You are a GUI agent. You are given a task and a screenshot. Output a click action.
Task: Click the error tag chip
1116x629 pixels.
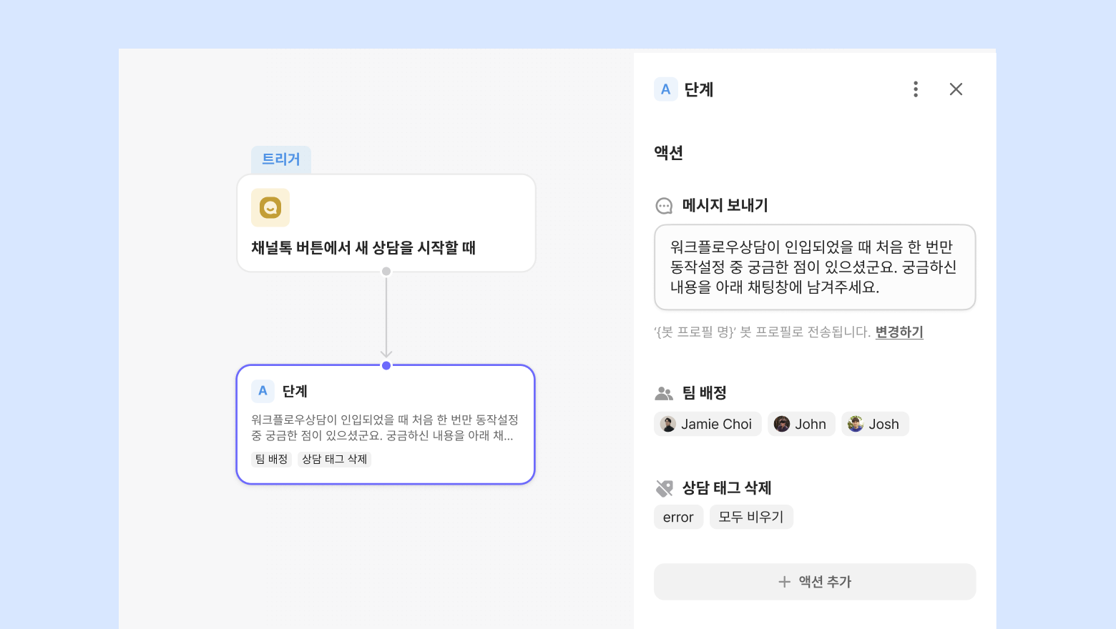click(678, 517)
